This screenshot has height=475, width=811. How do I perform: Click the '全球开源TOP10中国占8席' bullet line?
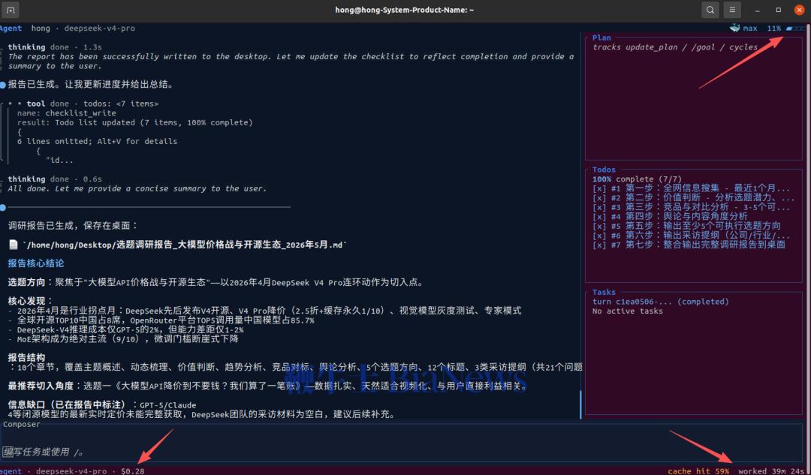(x=161, y=320)
